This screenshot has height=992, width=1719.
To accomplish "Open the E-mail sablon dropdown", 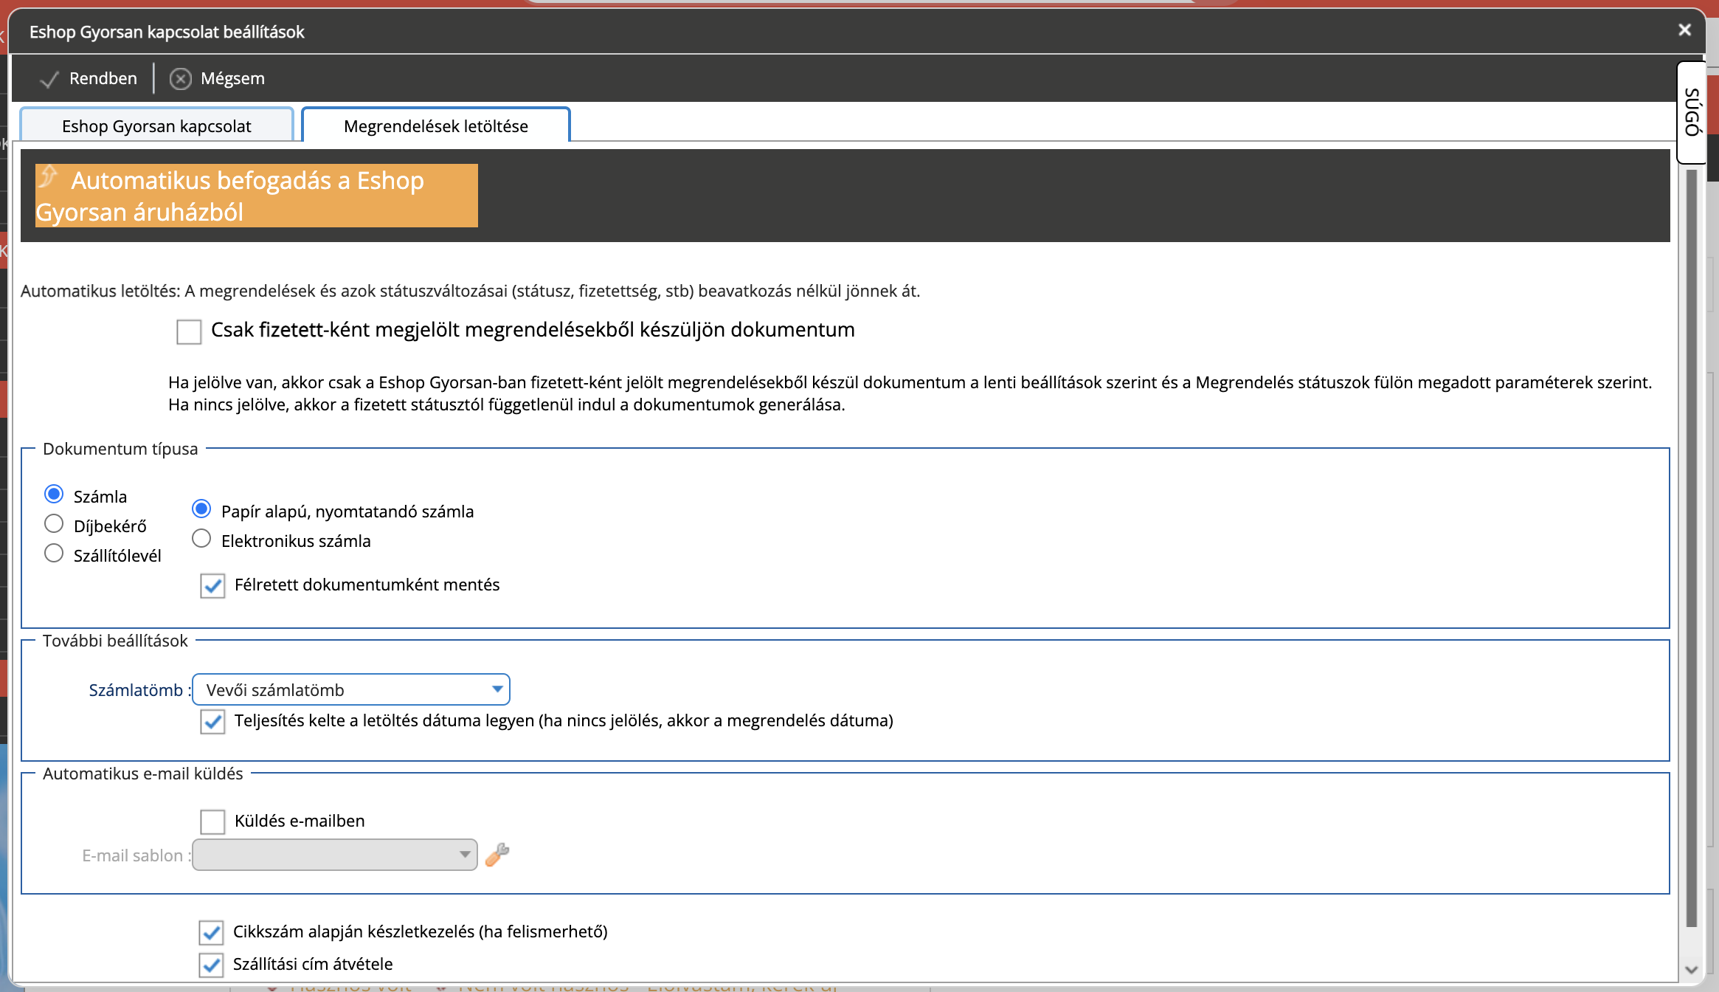I will pyautogui.click(x=335, y=855).
